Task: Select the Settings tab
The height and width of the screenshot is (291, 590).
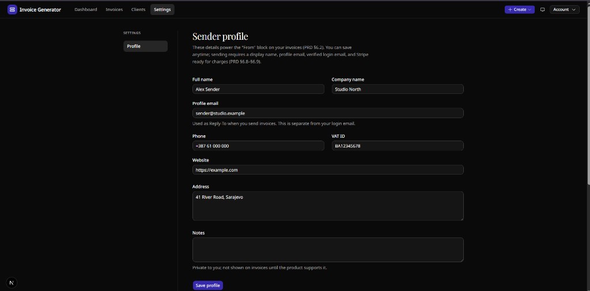Action: 162,9
